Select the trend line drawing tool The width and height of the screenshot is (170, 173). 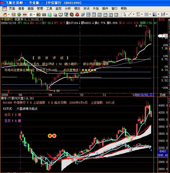130,14
